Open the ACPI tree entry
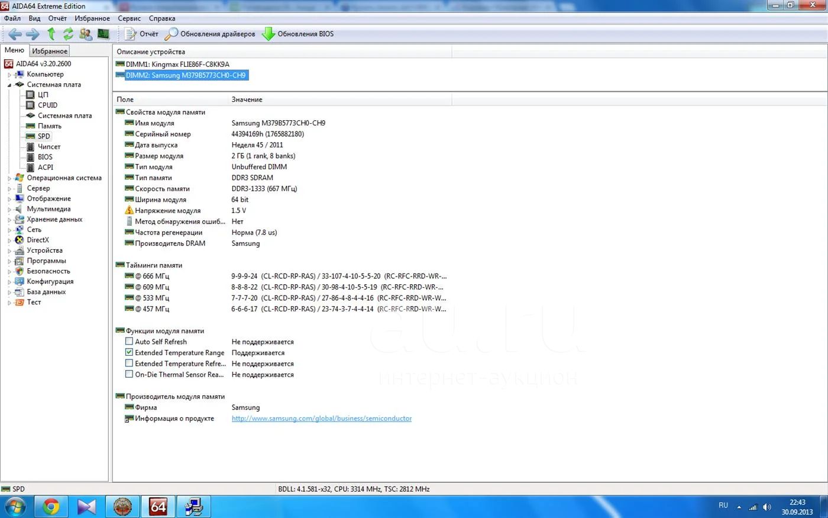Viewport: 828px width, 518px height. [46, 168]
